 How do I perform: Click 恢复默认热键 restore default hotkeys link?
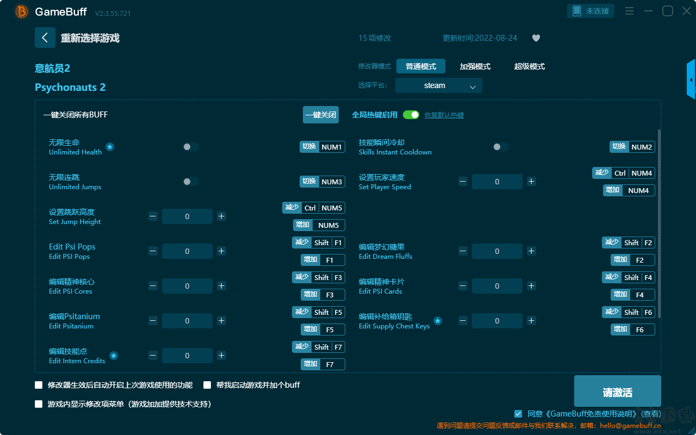pos(444,115)
